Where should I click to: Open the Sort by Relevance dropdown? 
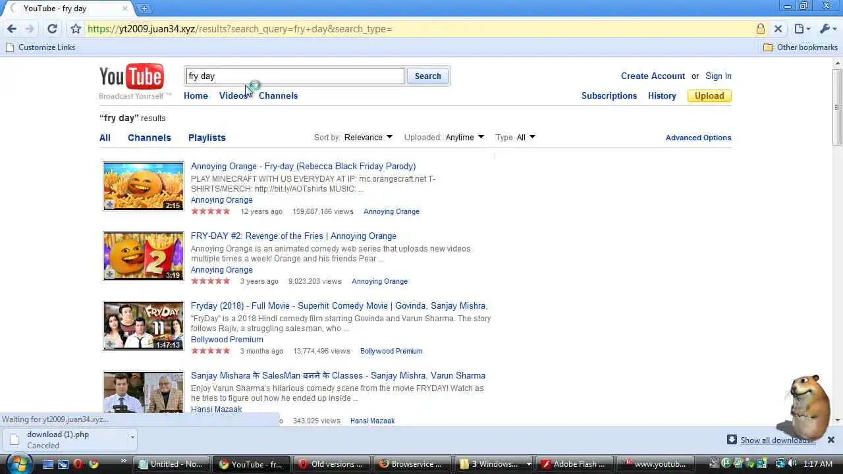[x=368, y=138]
